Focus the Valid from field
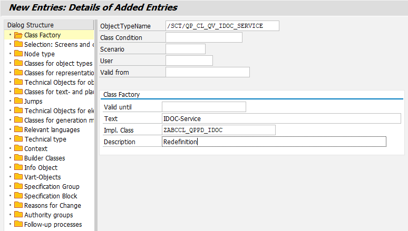Viewport: 408px width, 231px height. click(x=207, y=72)
